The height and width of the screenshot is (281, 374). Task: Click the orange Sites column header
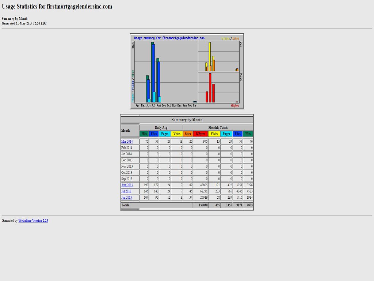click(x=188, y=134)
